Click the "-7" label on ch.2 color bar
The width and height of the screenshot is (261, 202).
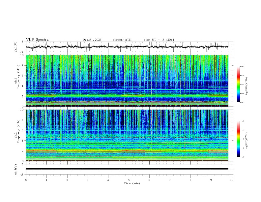[x=243, y=157]
